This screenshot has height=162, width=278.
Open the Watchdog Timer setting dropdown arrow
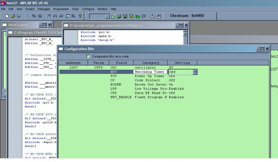pos(195,72)
